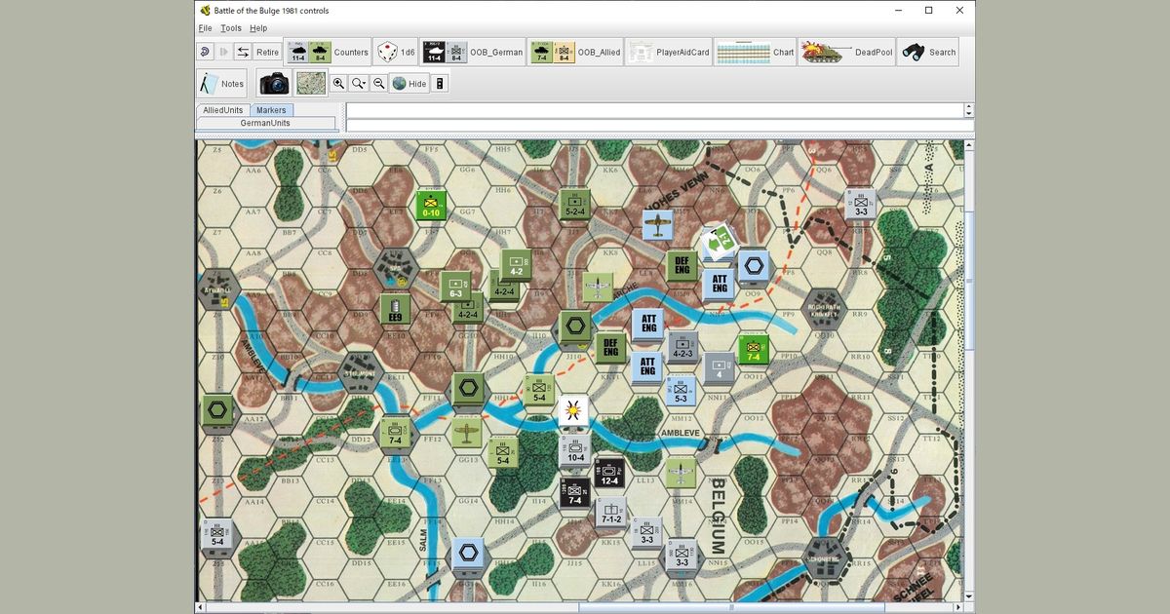Open the PlayerAidCard
Viewport: 1170px width, 614px height.
[671, 52]
